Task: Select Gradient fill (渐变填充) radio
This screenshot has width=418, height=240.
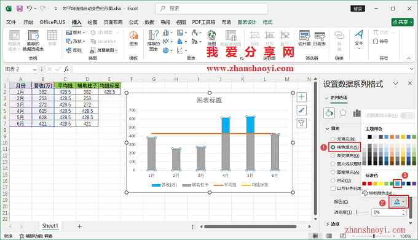Action: 333,155
